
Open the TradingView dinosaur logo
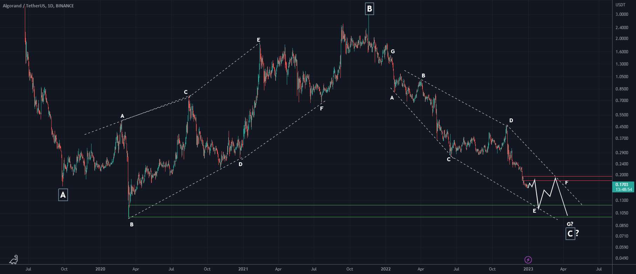pos(13,260)
